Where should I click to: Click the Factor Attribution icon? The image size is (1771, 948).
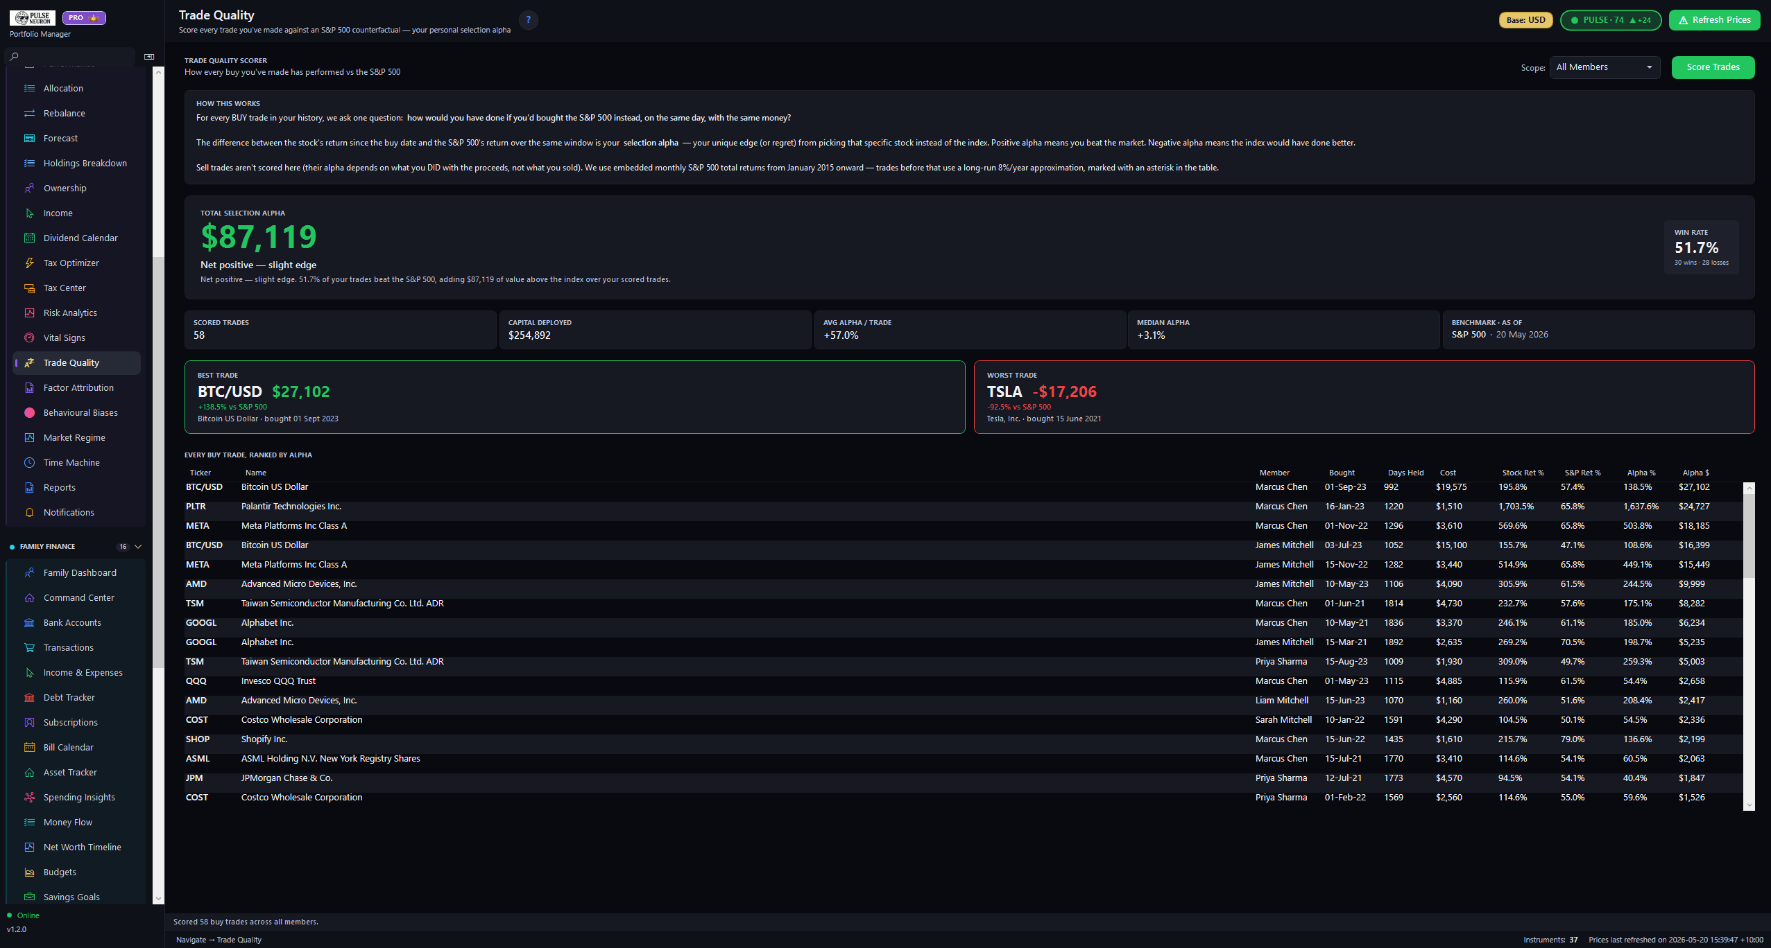tap(29, 387)
